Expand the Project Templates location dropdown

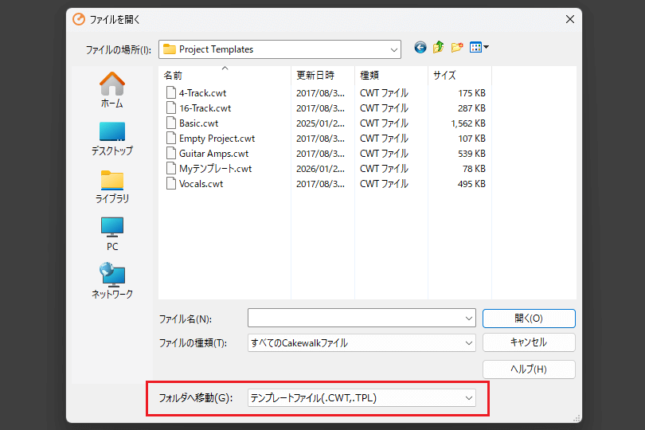[x=393, y=49]
